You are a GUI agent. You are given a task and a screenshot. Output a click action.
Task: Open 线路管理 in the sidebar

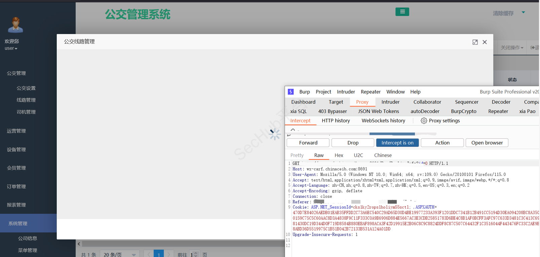[x=26, y=100]
